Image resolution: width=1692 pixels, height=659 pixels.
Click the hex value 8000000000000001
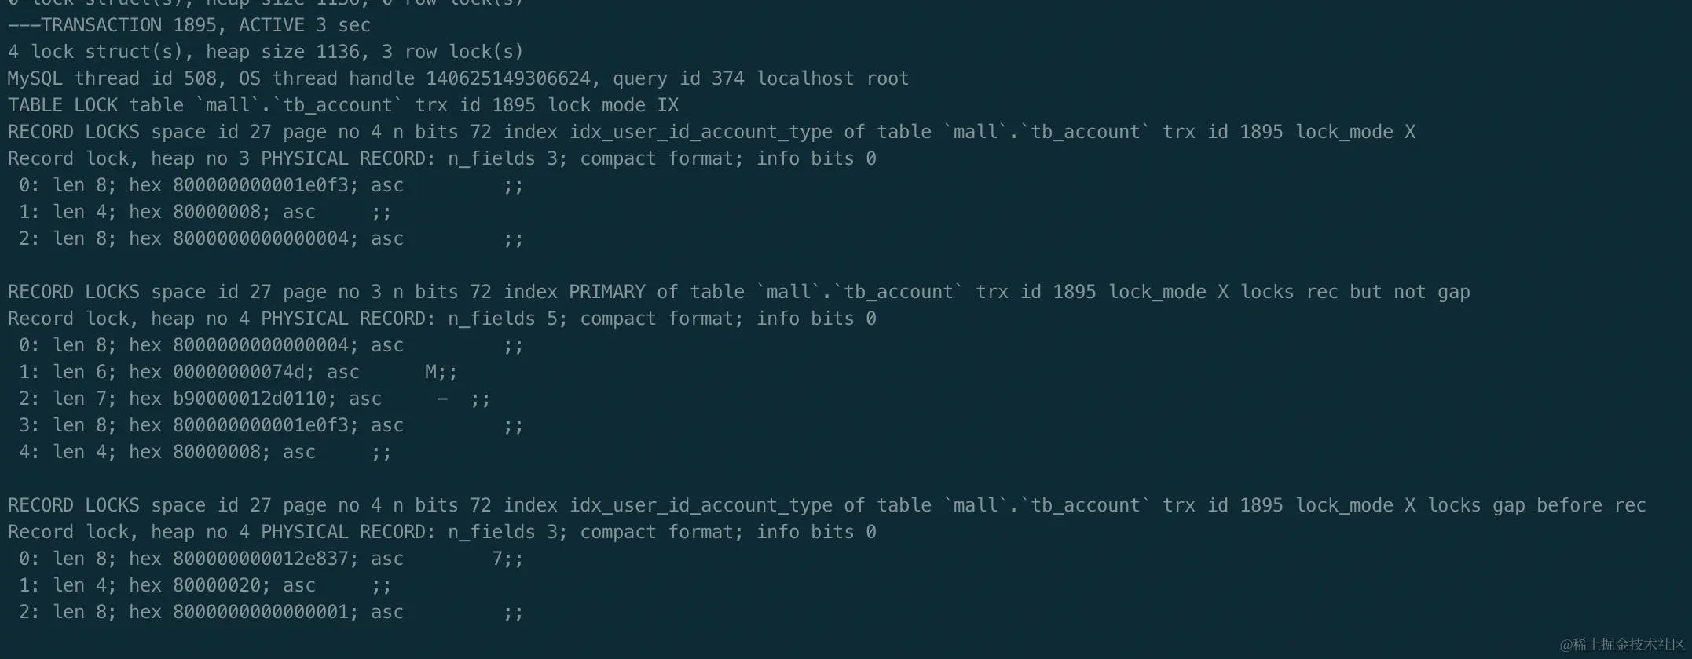pyautogui.click(x=261, y=612)
